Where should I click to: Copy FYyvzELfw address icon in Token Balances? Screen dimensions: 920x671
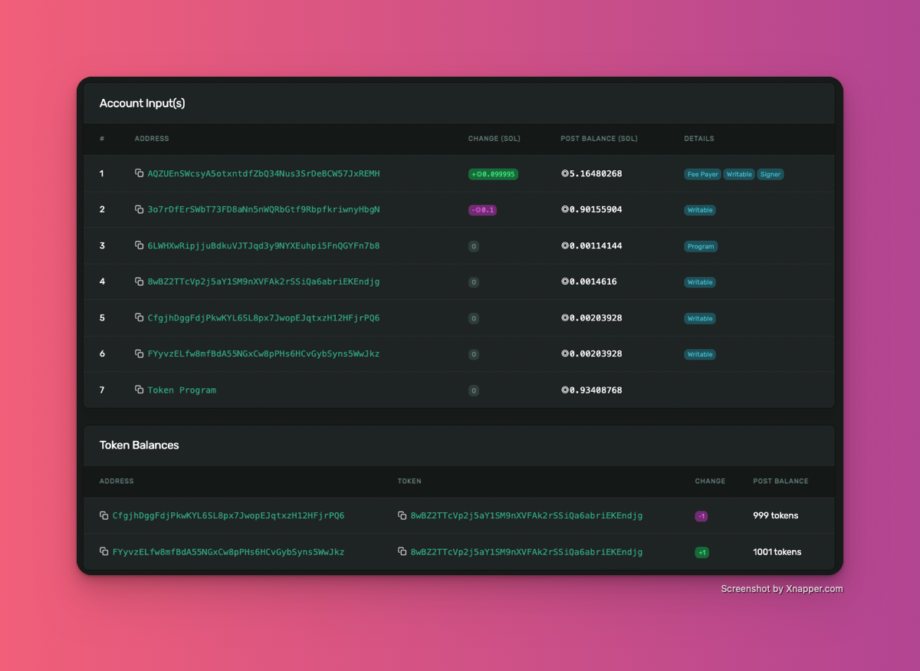pyautogui.click(x=103, y=551)
